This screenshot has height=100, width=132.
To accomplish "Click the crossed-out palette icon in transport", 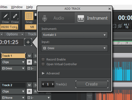I will (120, 26).
